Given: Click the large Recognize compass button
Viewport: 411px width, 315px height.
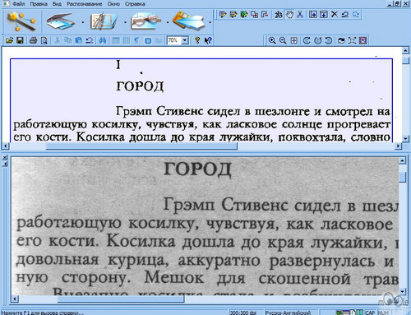Looking at the screenshot, I should [104, 21].
